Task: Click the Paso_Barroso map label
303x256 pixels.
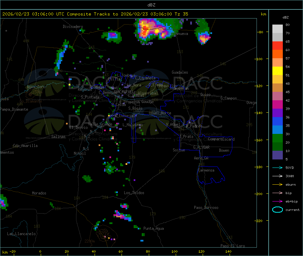Action: [x=206, y=208]
